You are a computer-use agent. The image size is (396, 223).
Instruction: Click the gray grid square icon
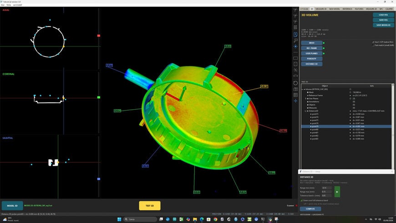[295, 95]
